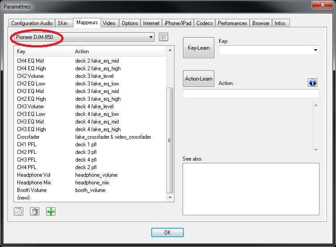Viewport: 336px width, 247px height.
Task: Click the Key-Learn button
Action: (199, 48)
